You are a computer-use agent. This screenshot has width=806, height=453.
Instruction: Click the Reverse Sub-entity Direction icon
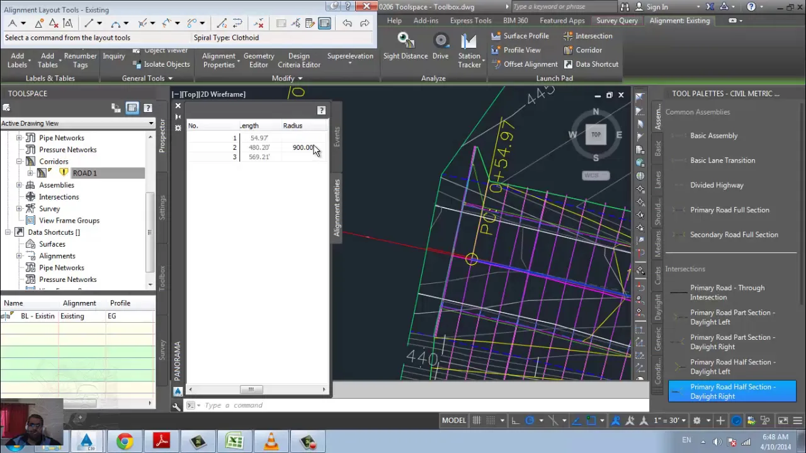point(237,23)
